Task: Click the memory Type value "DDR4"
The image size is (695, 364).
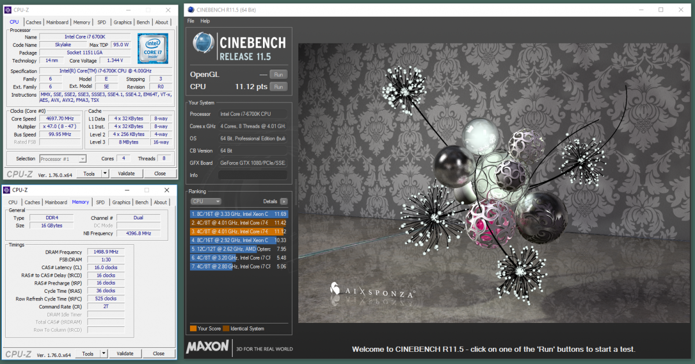Action: coord(52,218)
